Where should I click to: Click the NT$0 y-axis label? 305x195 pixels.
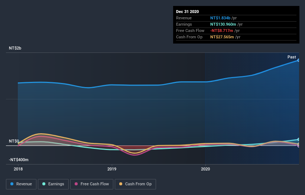14,141
